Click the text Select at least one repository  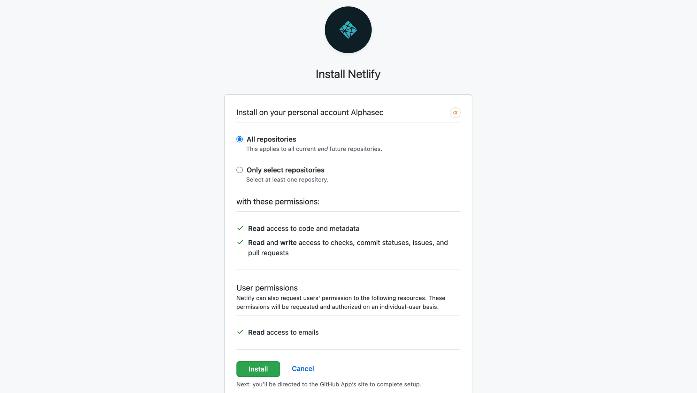tap(287, 179)
